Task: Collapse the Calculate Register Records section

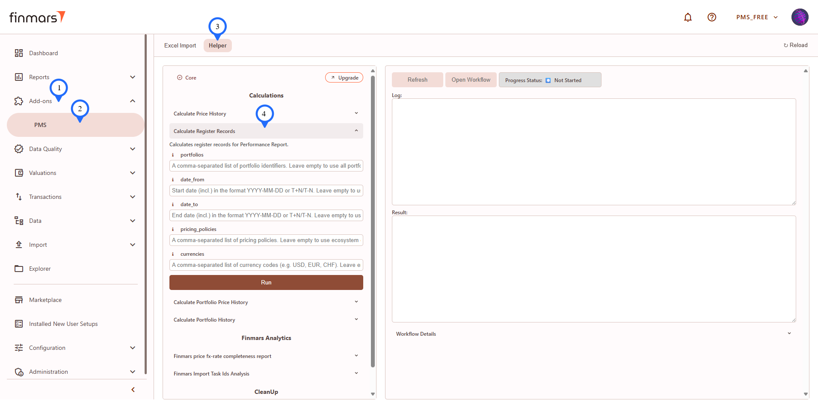Action: 356,131
